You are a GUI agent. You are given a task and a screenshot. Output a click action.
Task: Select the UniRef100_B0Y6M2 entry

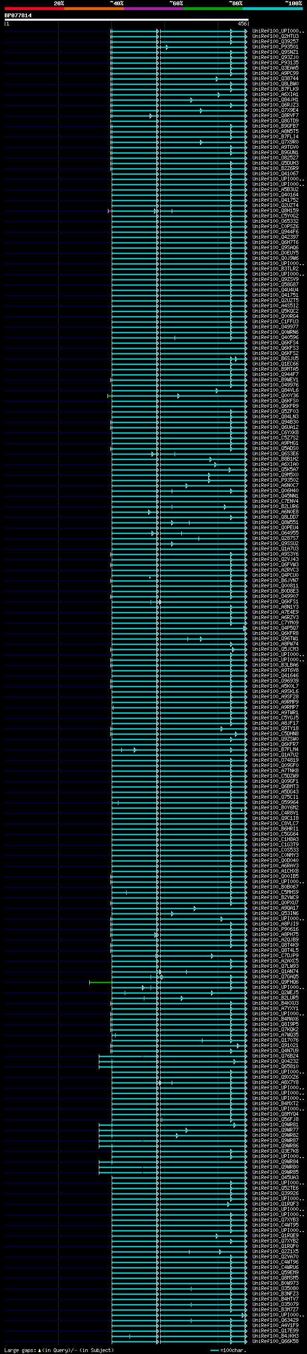coord(275,808)
